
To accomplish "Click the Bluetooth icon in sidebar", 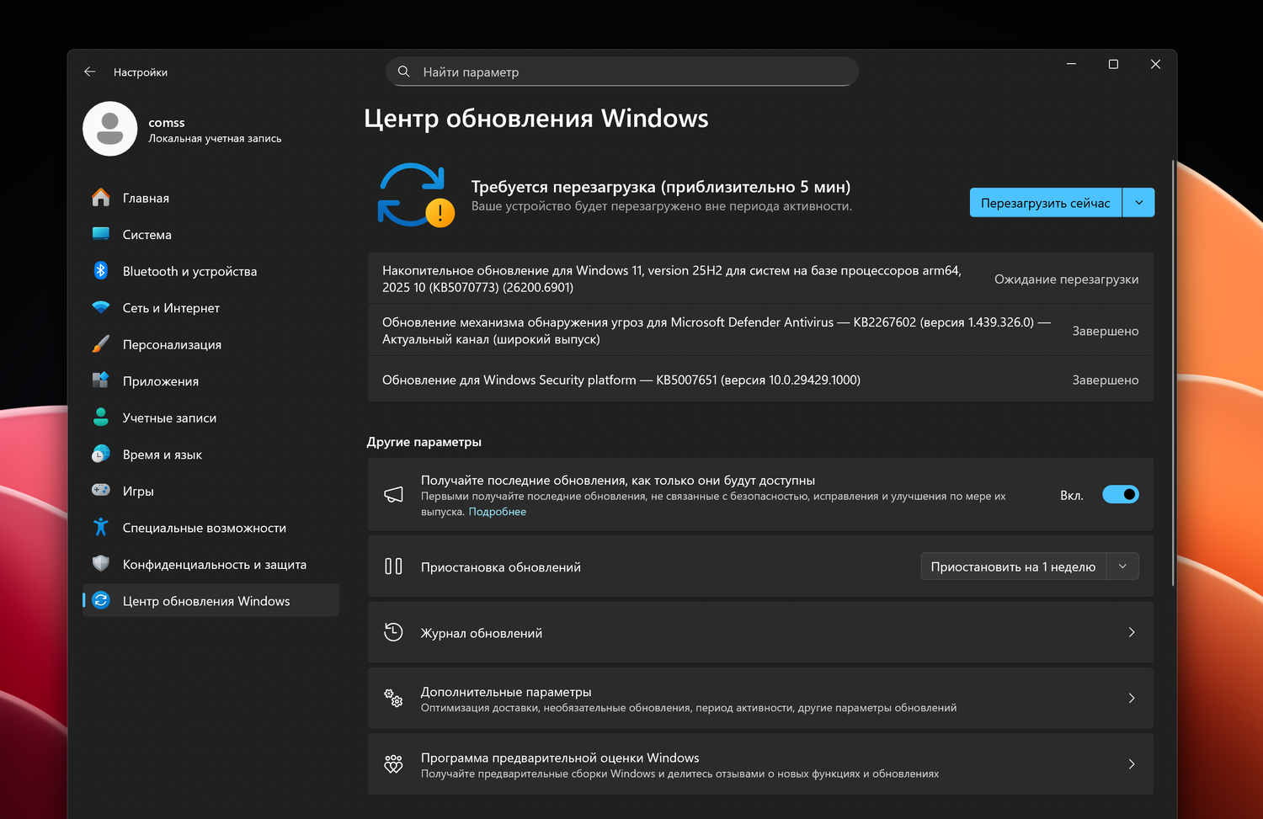I will click(101, 271).
